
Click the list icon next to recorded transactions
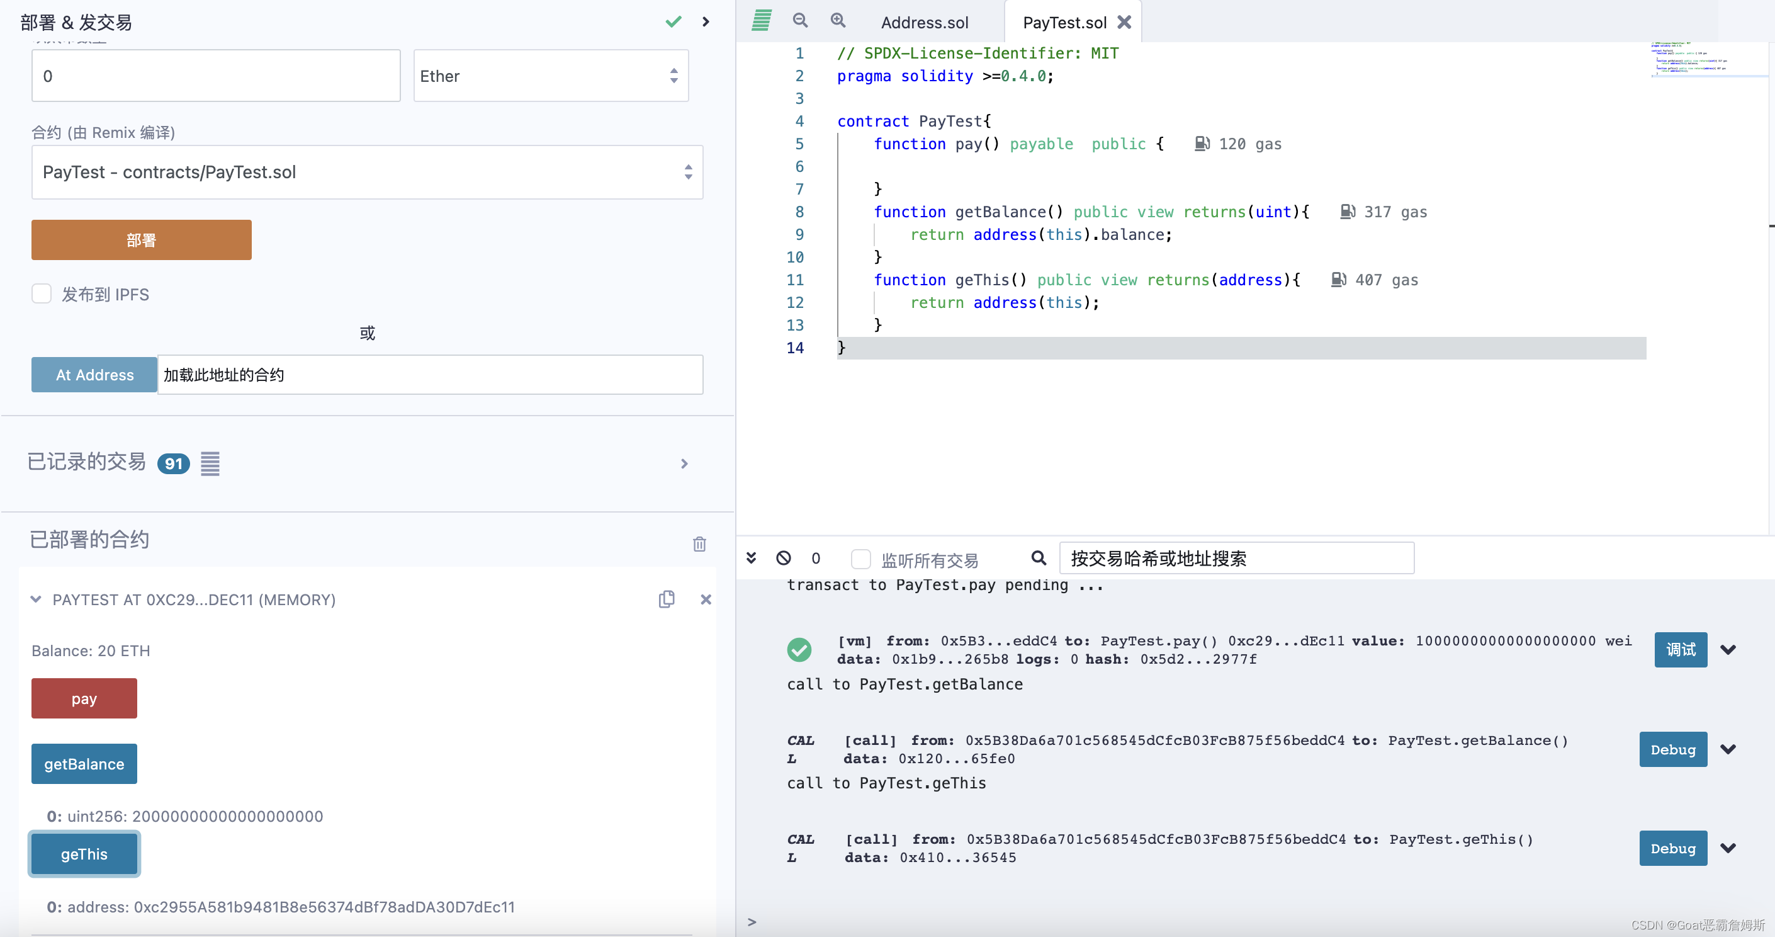coord(210,464)
